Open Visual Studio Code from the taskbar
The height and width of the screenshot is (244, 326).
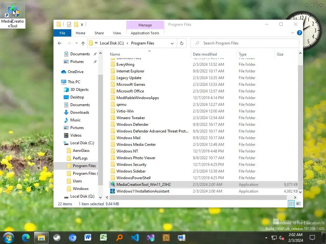tap(135, 238)
